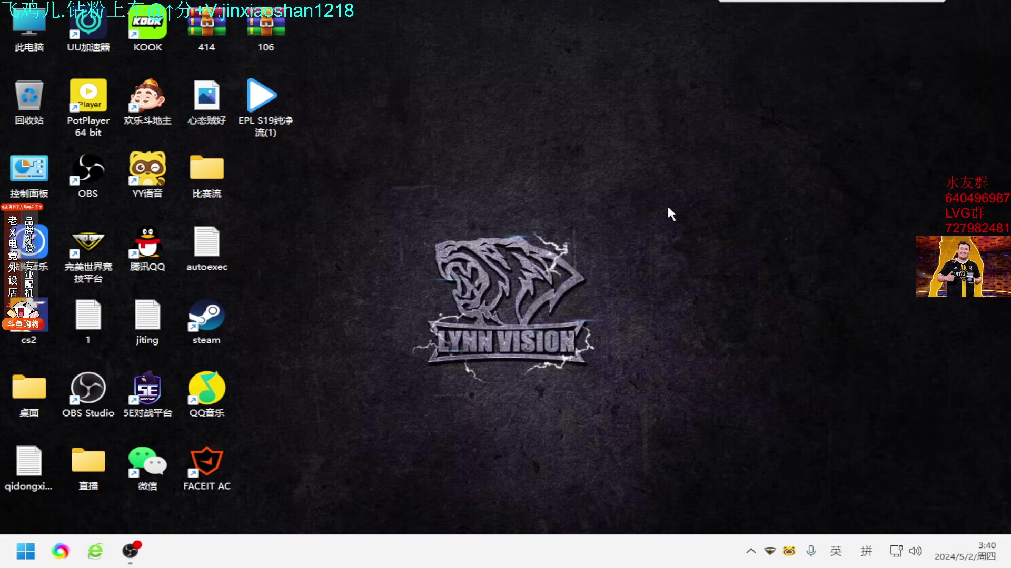Image resolution: width=1011 pixels, height=568 pixels.
Task: Open the 回收站 recycle bin
Action: point(29,103)
